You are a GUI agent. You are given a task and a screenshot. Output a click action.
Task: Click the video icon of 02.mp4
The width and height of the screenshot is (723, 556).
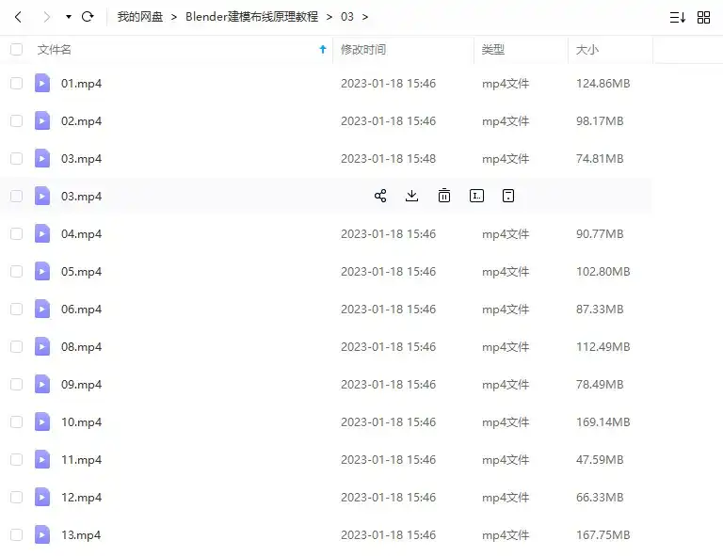click(42, 120)
